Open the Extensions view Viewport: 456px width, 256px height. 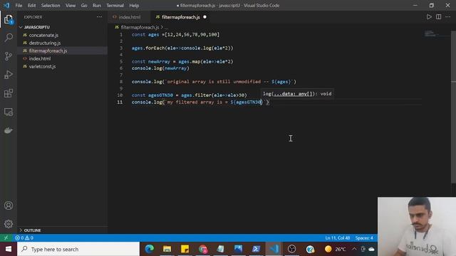(x=9, y=93)
